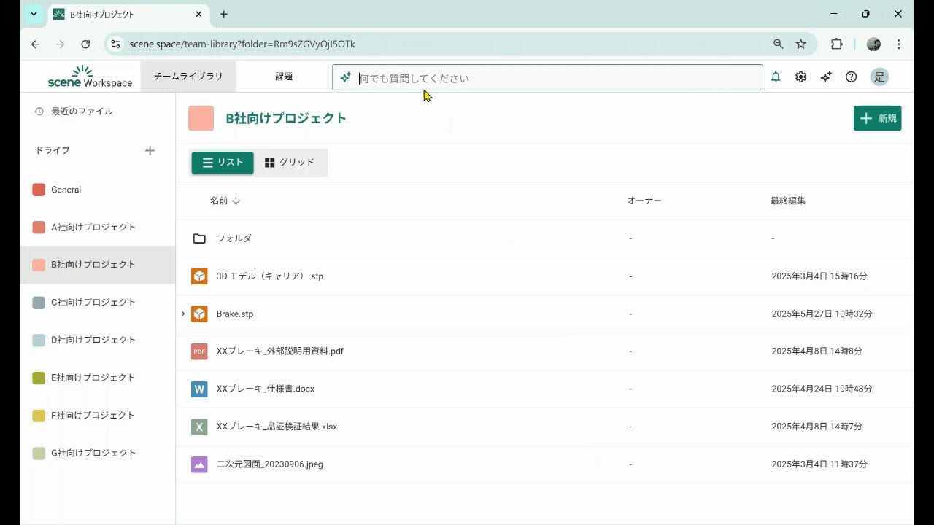
Task: Open the help question mark icon
Action: coord(851,77)
